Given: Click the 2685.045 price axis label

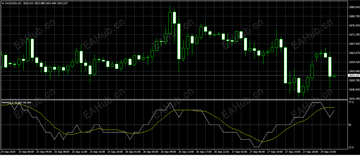Looking at the screenshot, I should click(x=354, y=7).
